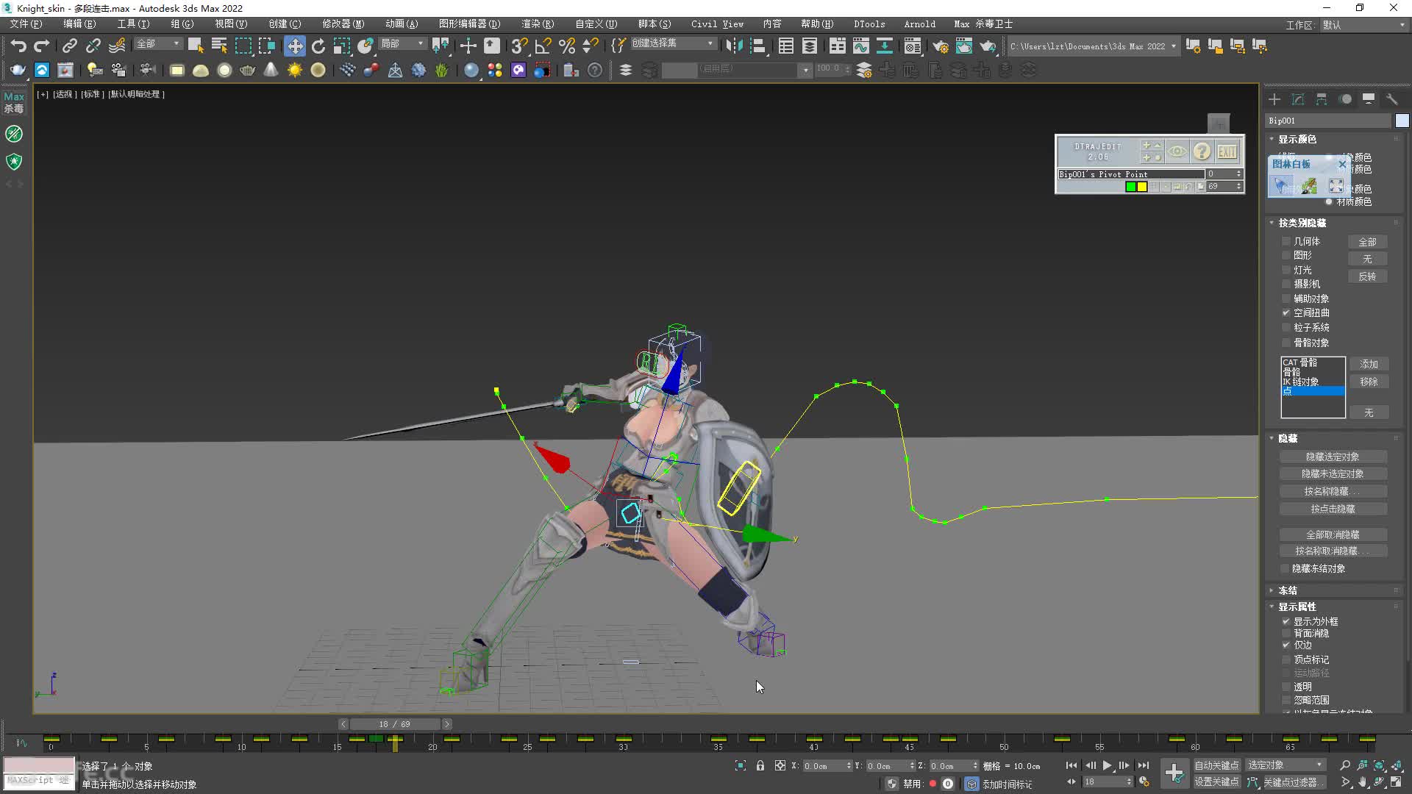1412x794 pixels.
Task: Click the 隐藏选定对象 button
Action: (x=1333, y=457)
